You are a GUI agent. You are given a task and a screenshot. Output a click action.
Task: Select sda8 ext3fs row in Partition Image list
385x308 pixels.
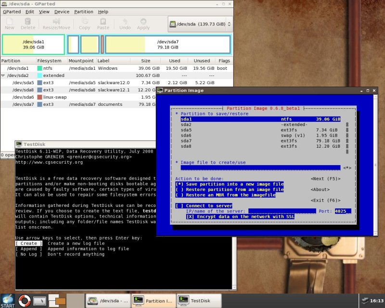260,146
